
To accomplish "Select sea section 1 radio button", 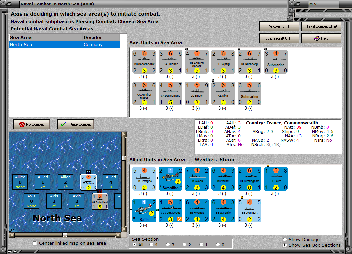I will coord(201,245).
